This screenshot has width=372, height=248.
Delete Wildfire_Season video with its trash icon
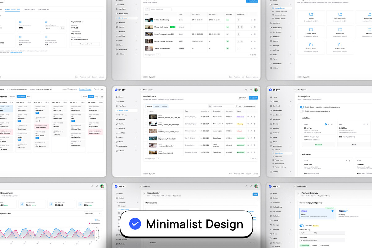click(x=255, y=131)
